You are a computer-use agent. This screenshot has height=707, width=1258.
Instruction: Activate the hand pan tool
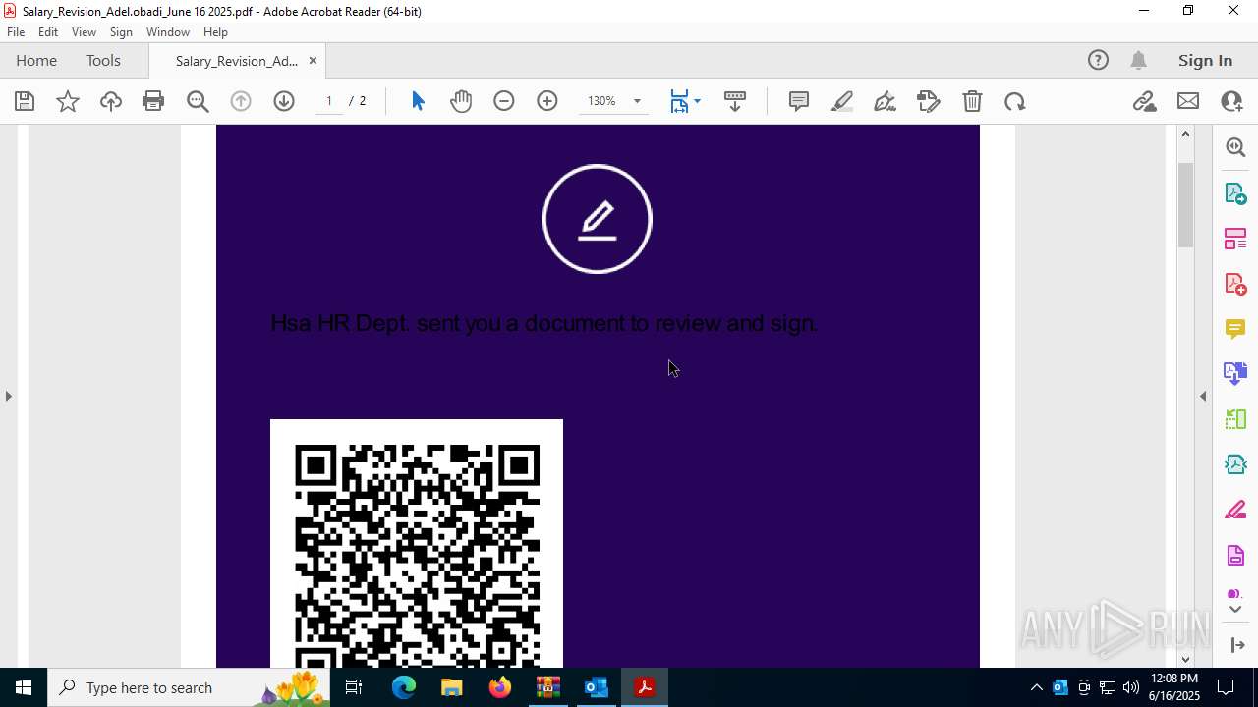[x=461, y=101]
